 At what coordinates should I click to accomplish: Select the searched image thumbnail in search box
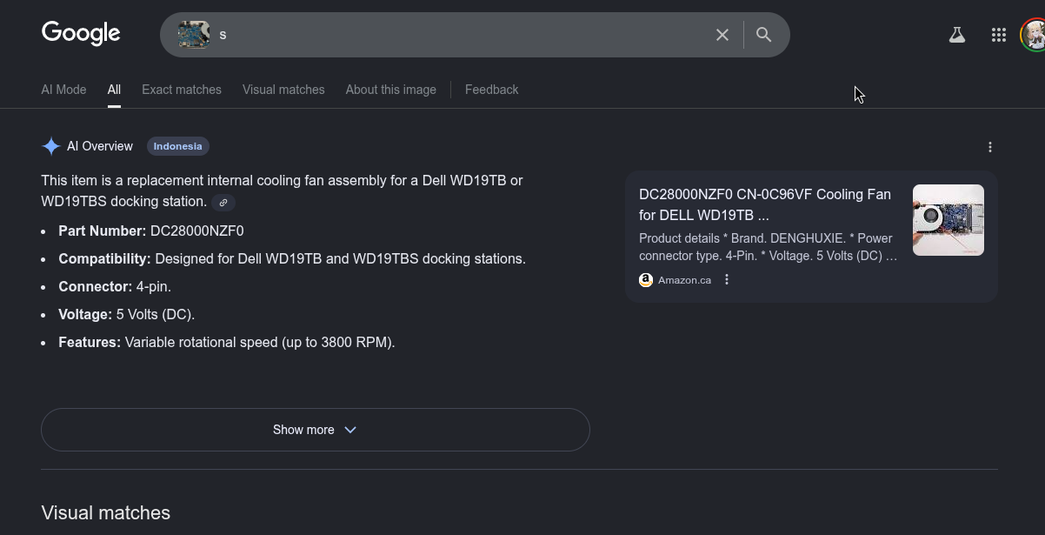click(x=194, y=35)
